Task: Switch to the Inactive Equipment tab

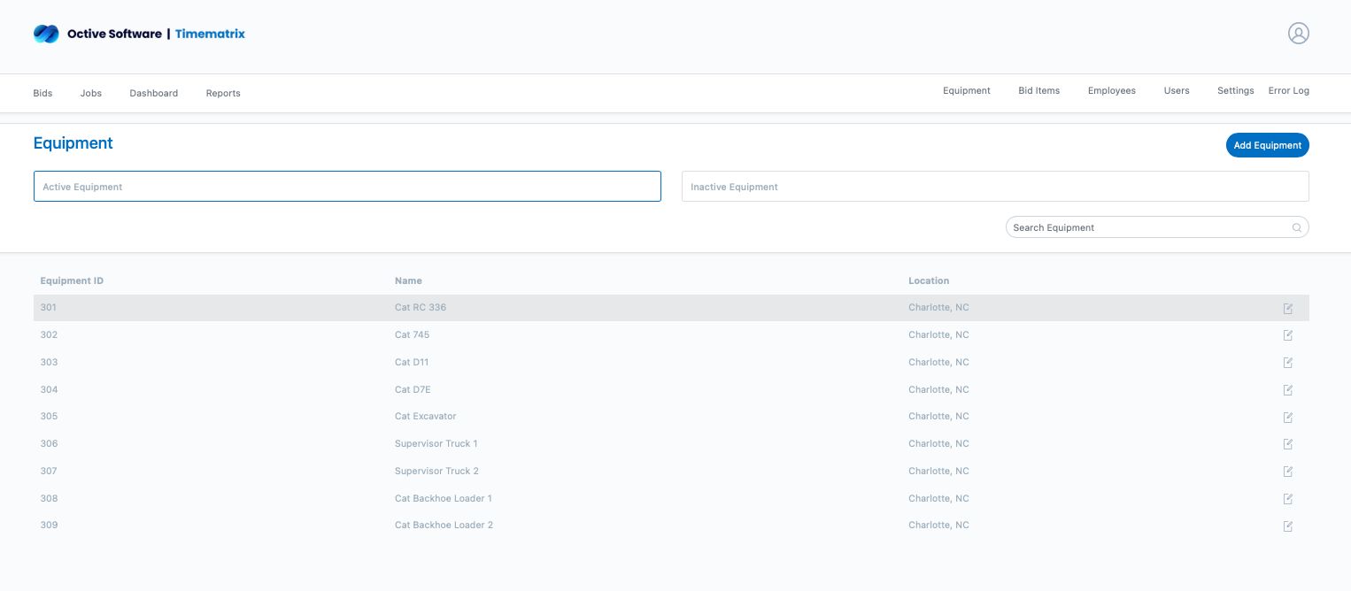Action: [994, 187]
